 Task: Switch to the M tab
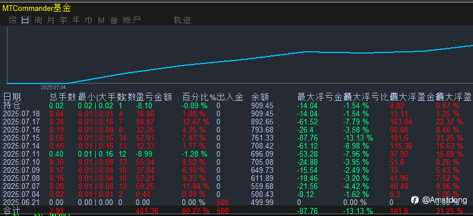click(101, 20)
